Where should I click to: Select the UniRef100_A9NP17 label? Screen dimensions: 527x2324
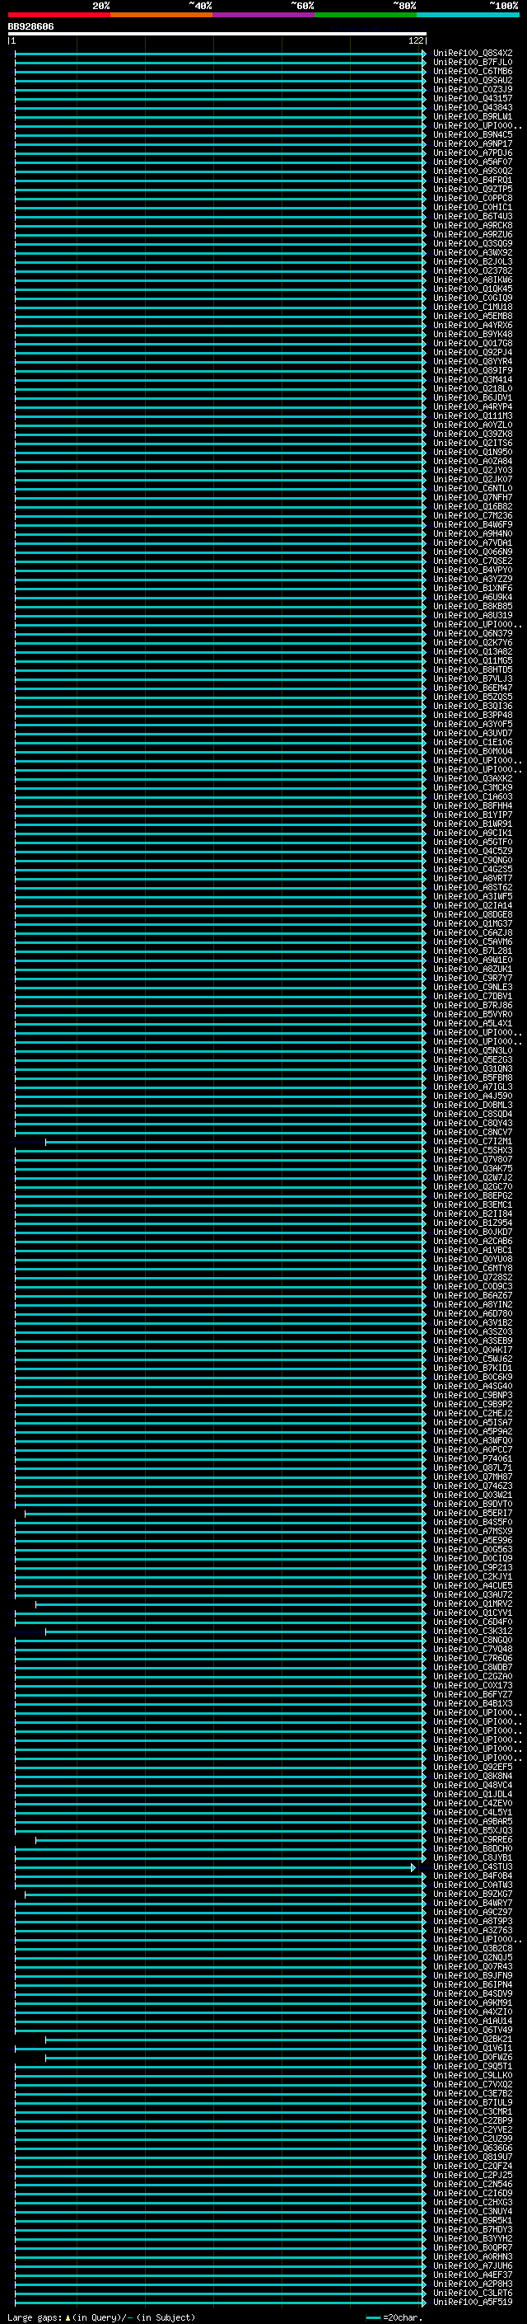(473, 143)
